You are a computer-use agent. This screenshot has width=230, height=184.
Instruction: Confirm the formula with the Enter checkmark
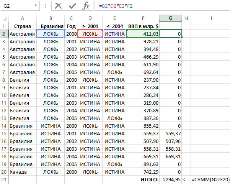click(72, 6)
